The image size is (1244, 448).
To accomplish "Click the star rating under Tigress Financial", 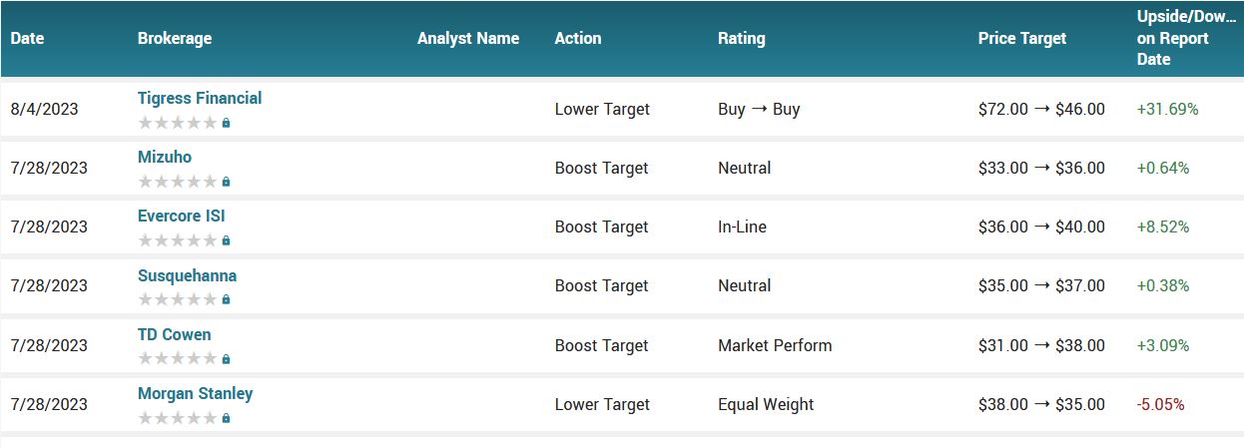I will tap(178, 123).
